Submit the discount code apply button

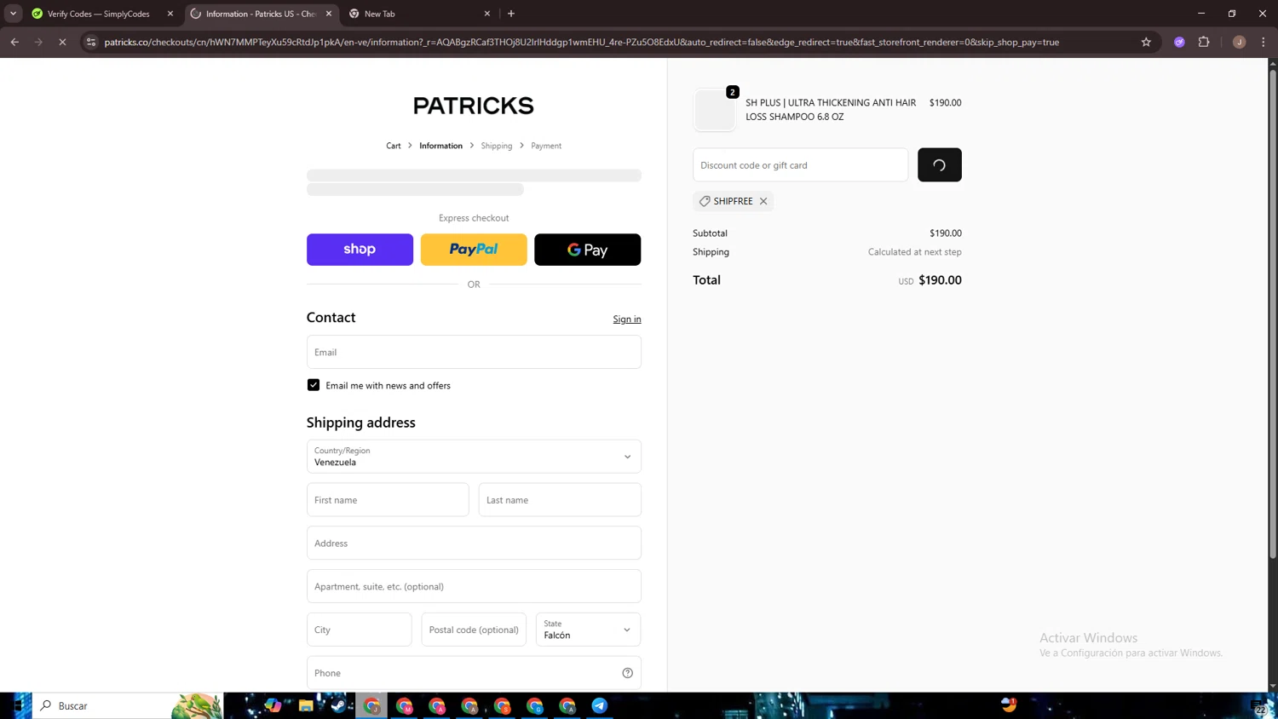(939, 165)
